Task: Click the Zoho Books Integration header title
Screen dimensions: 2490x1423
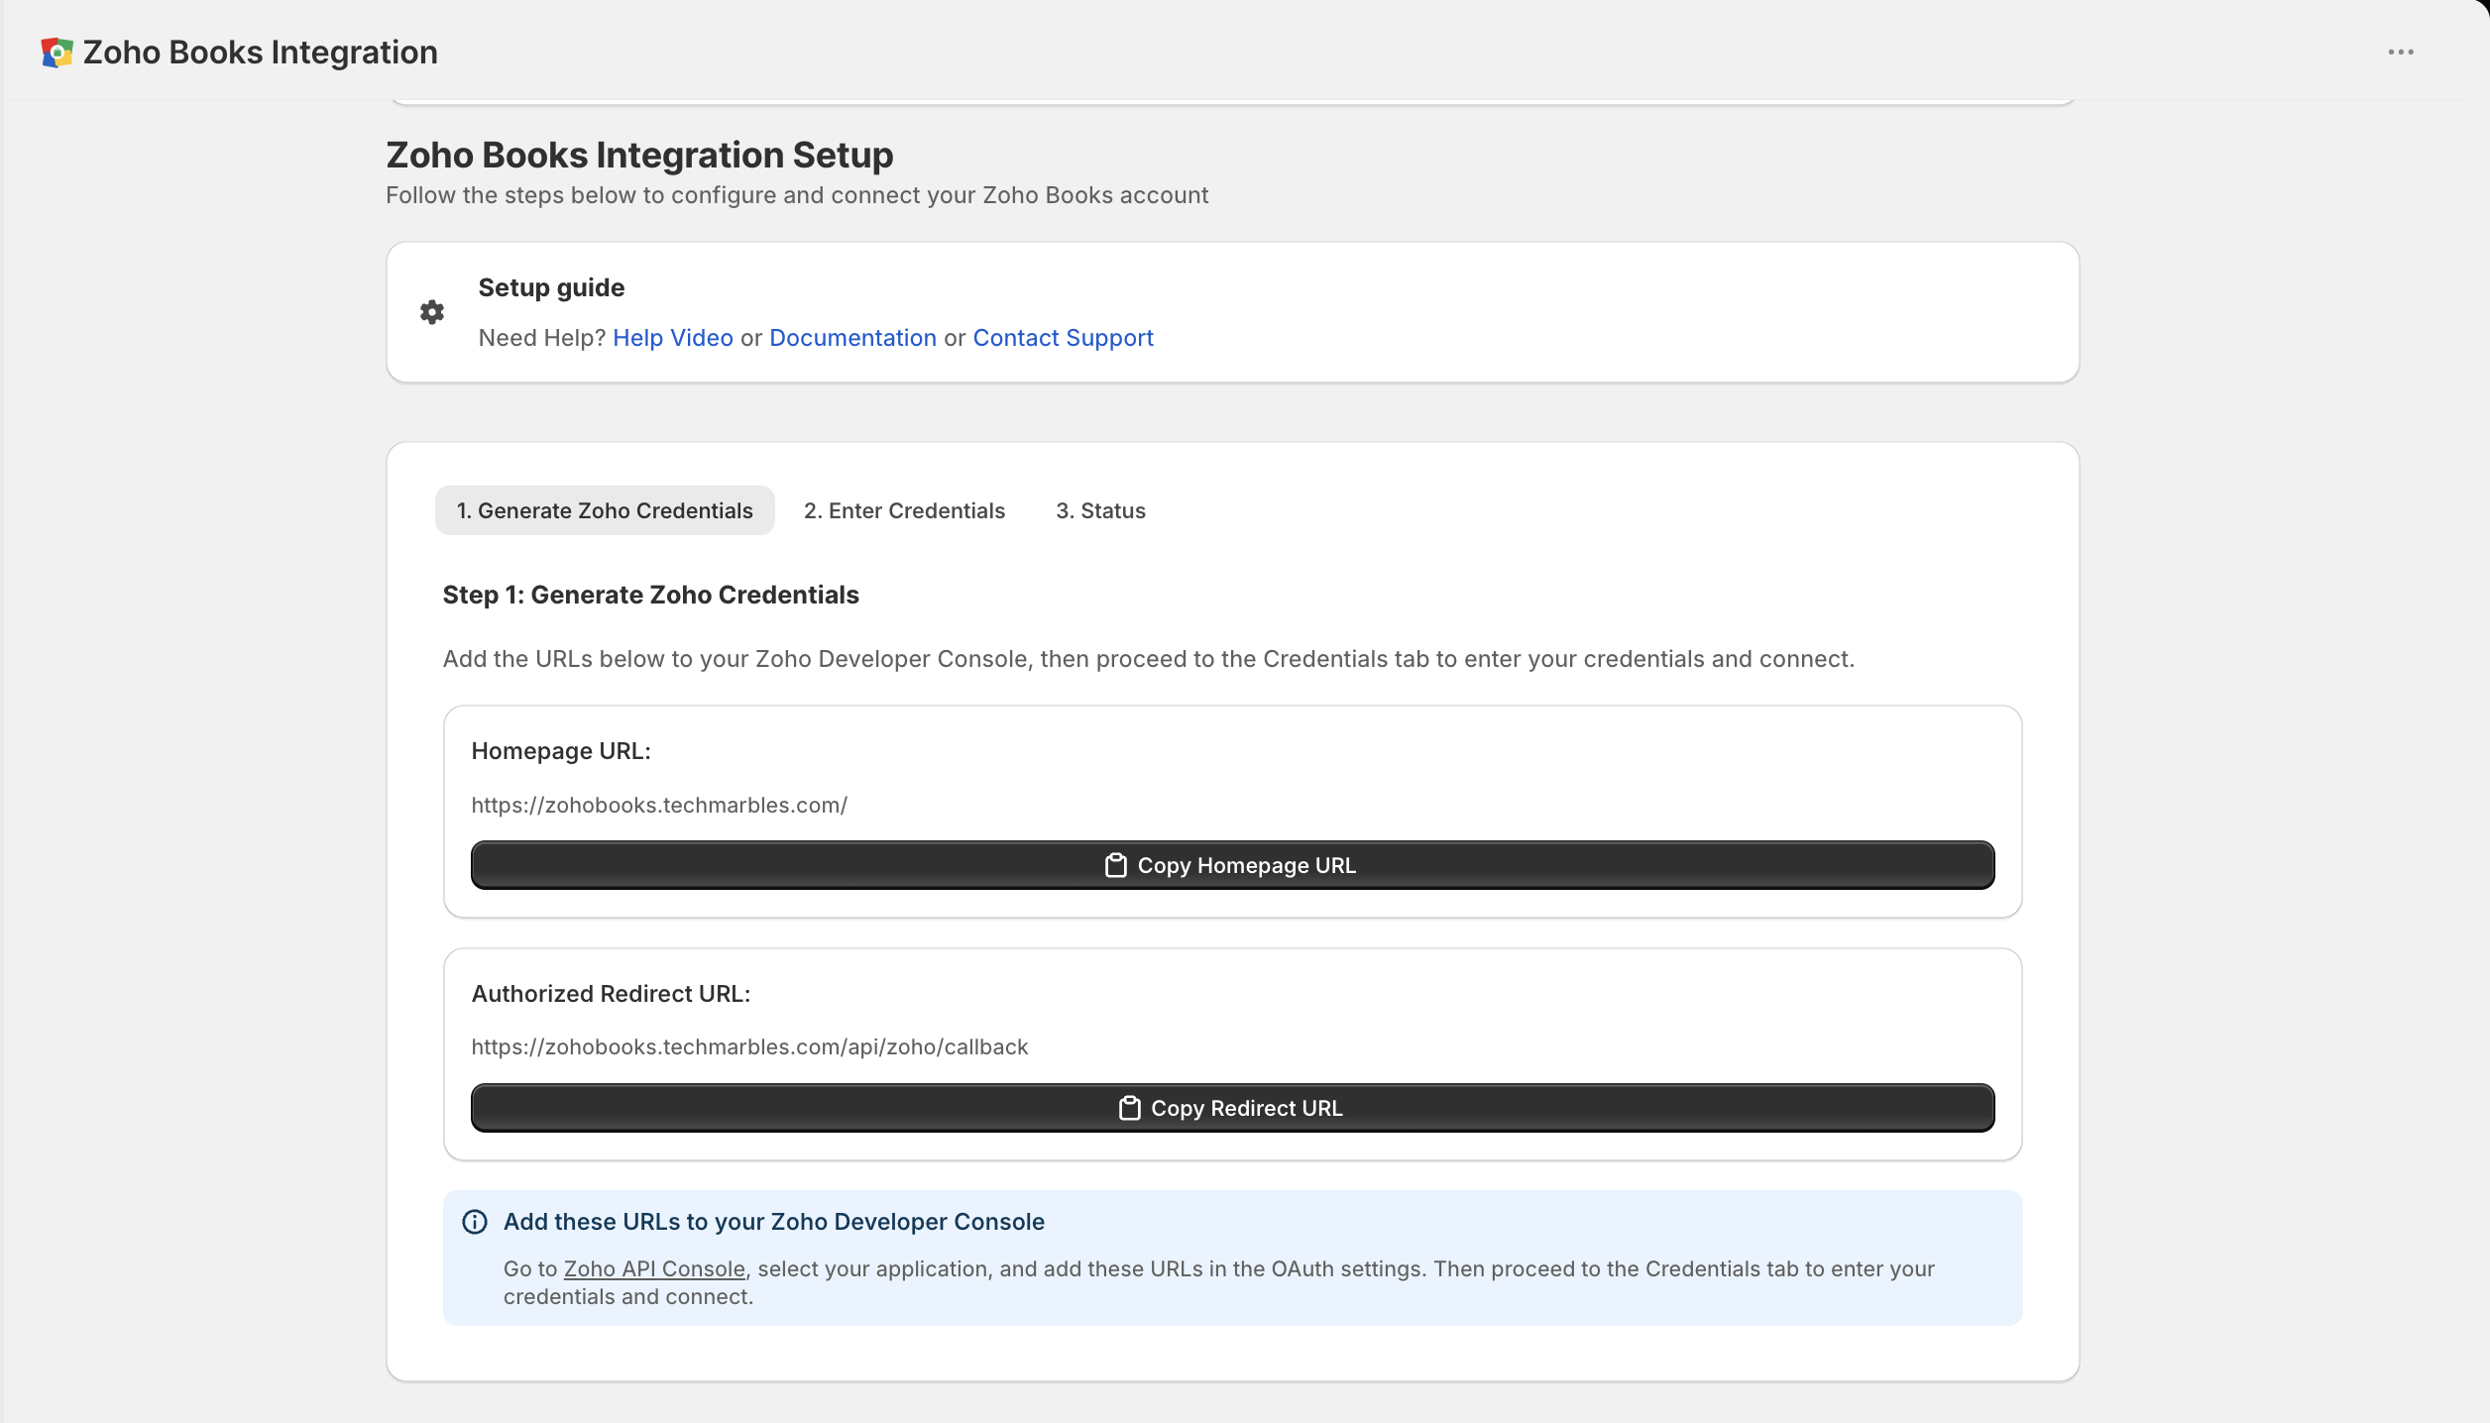Action: coord(261,53)
